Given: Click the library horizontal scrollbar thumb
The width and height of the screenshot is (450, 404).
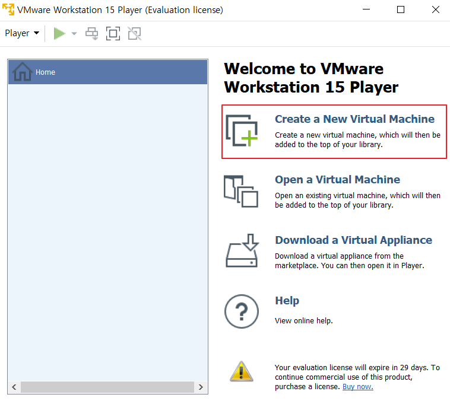Looking at the screenshot, I should pyautogui.click(x=107, y=387).
